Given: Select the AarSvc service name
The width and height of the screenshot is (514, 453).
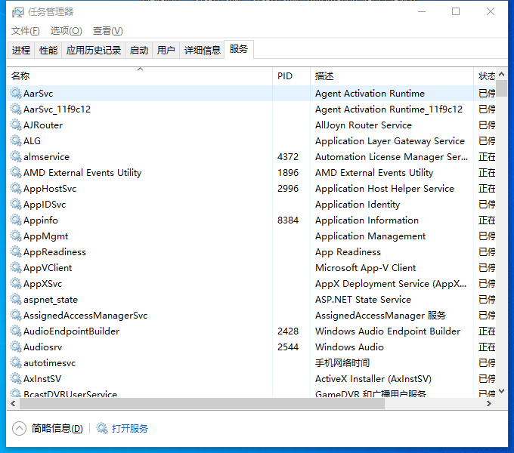Looking at the screenshot, I should point(38,94).
